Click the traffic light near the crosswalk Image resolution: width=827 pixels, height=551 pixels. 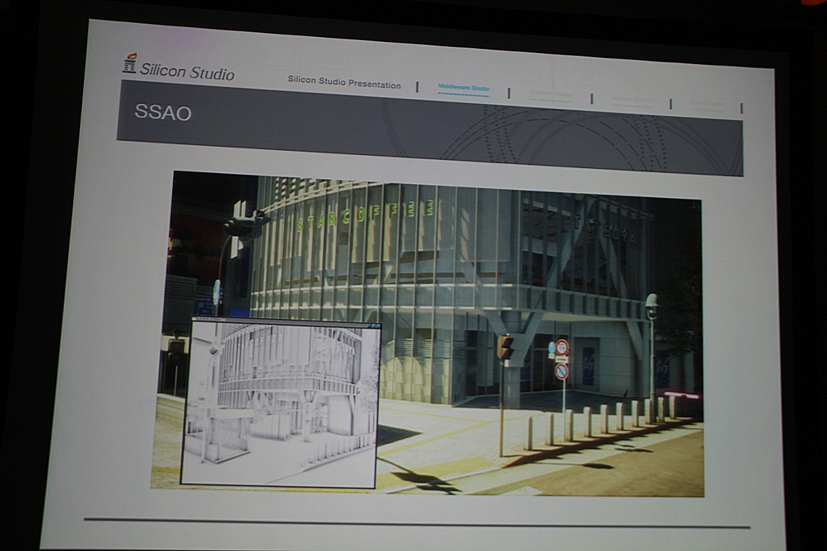(x=504, y=346)
